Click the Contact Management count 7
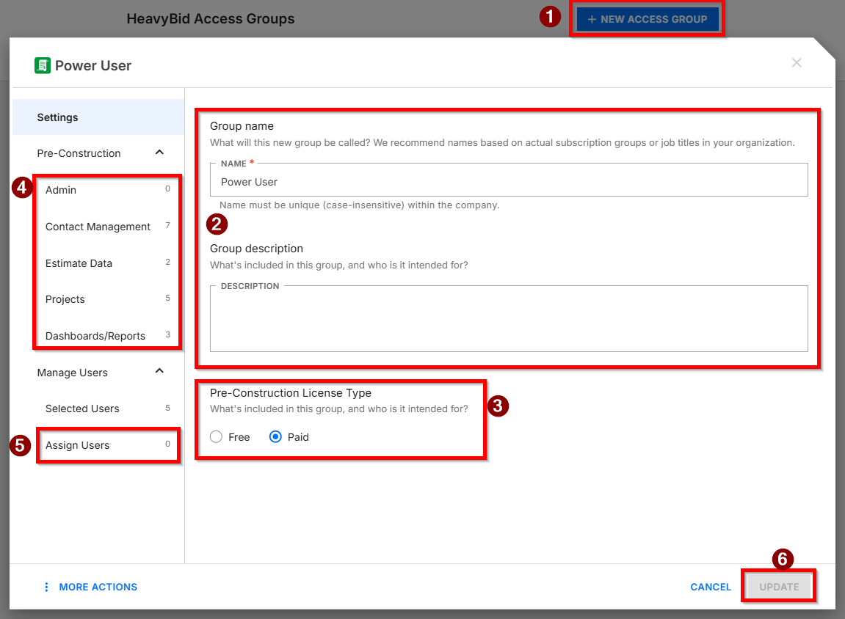The height and width of the screenshot is (619, 845). (167, 225)
